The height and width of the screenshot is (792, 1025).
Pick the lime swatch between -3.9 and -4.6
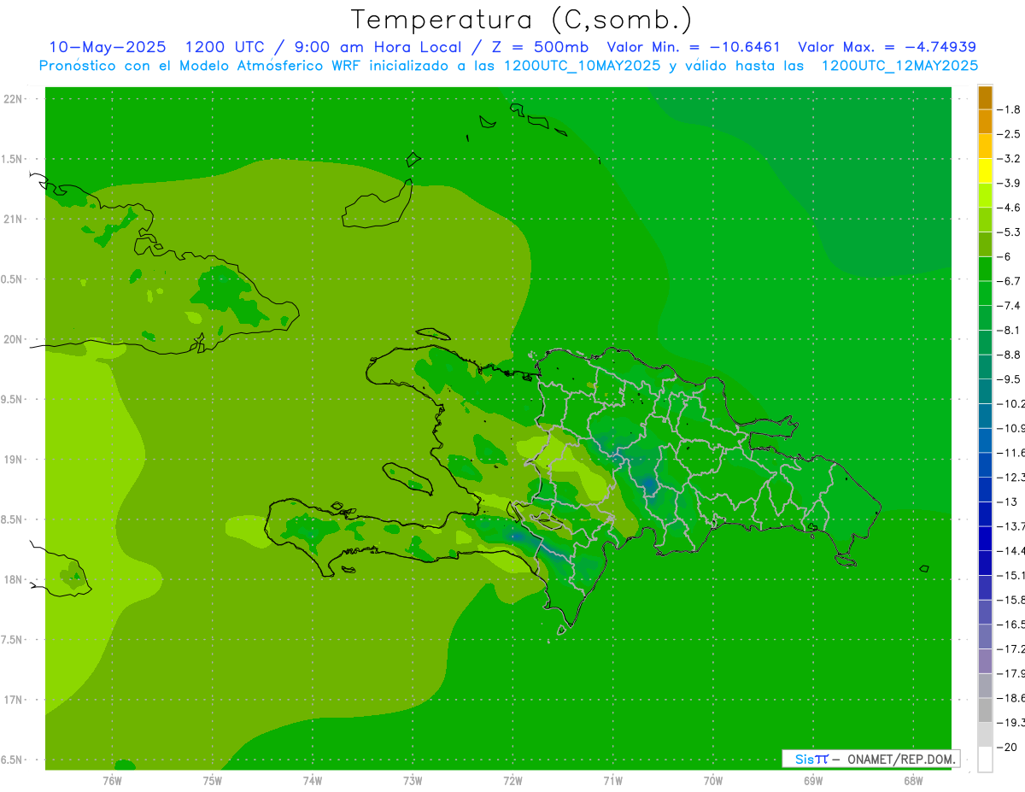pos(985,196)
